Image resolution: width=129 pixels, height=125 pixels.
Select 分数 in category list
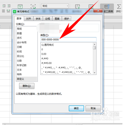pyautogui.click(x=27, y=61)
